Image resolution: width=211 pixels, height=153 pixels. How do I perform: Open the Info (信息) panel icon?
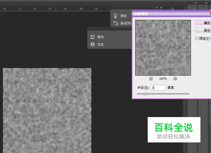click(92, 44)
